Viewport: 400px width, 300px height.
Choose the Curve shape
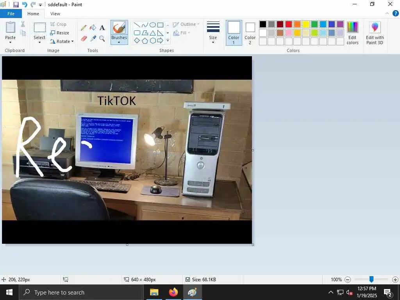145,25
